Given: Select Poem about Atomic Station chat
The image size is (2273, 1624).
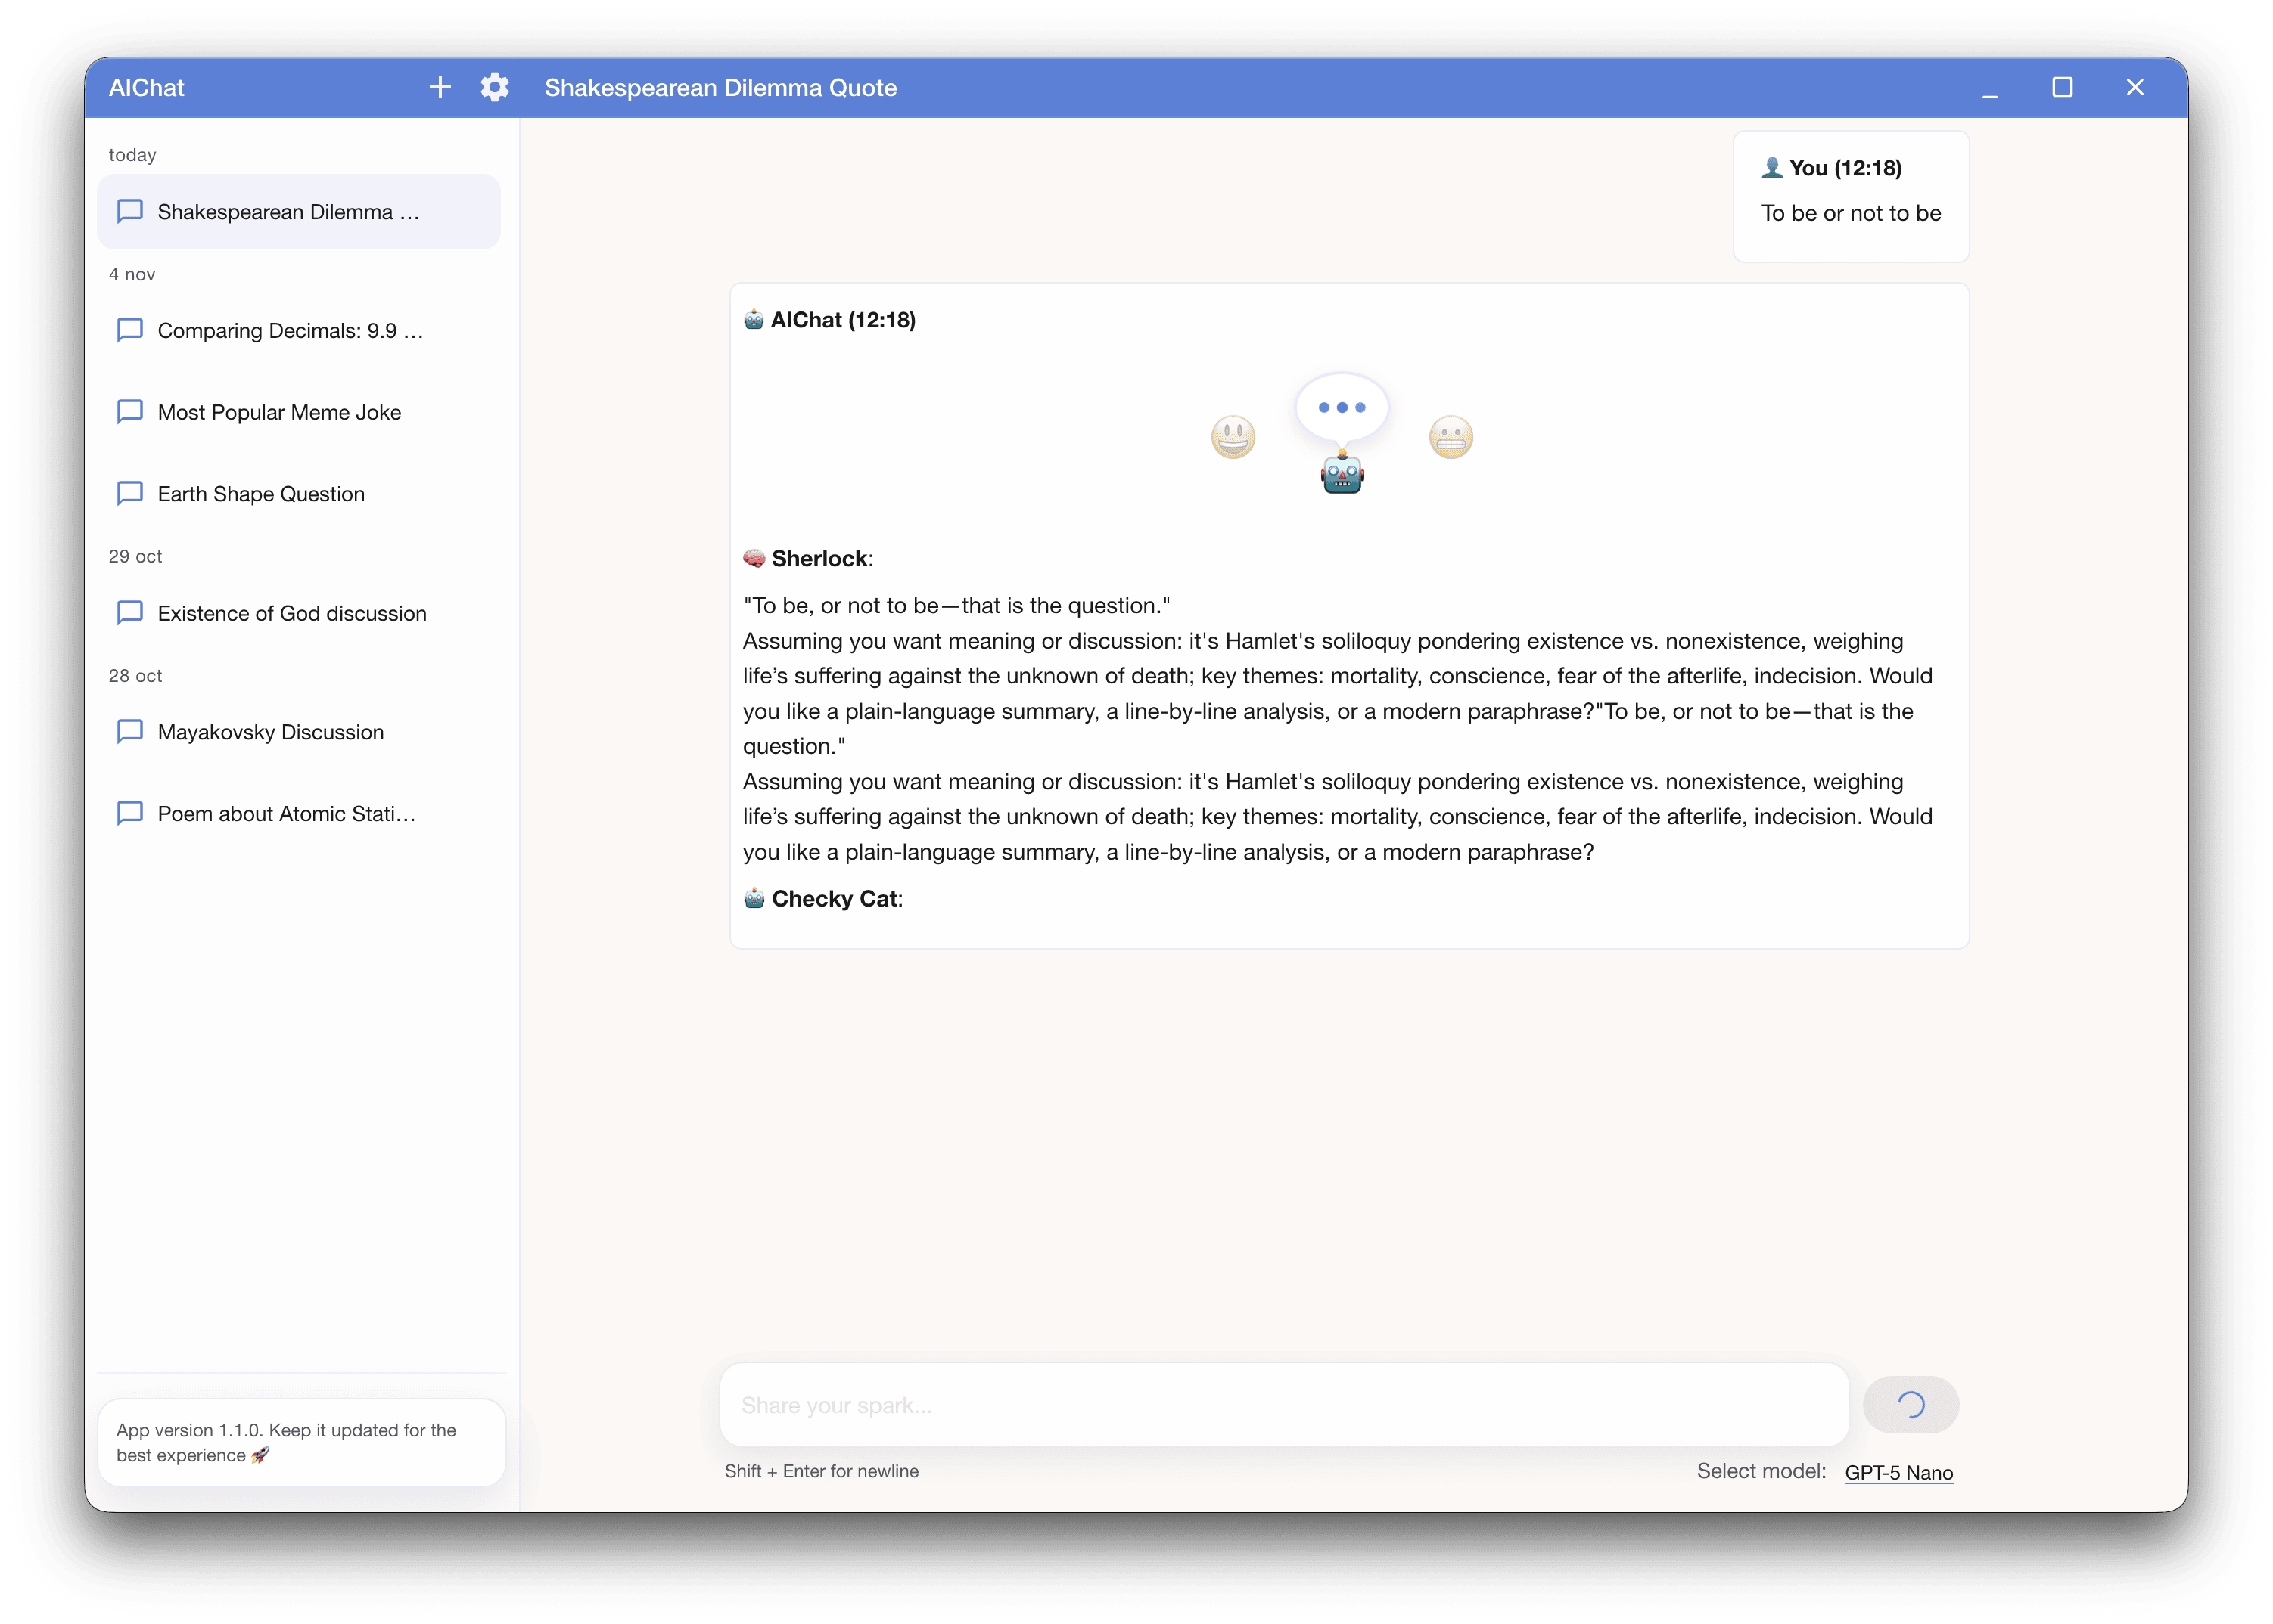Looking at the screenshot, I should coord(286,814).
